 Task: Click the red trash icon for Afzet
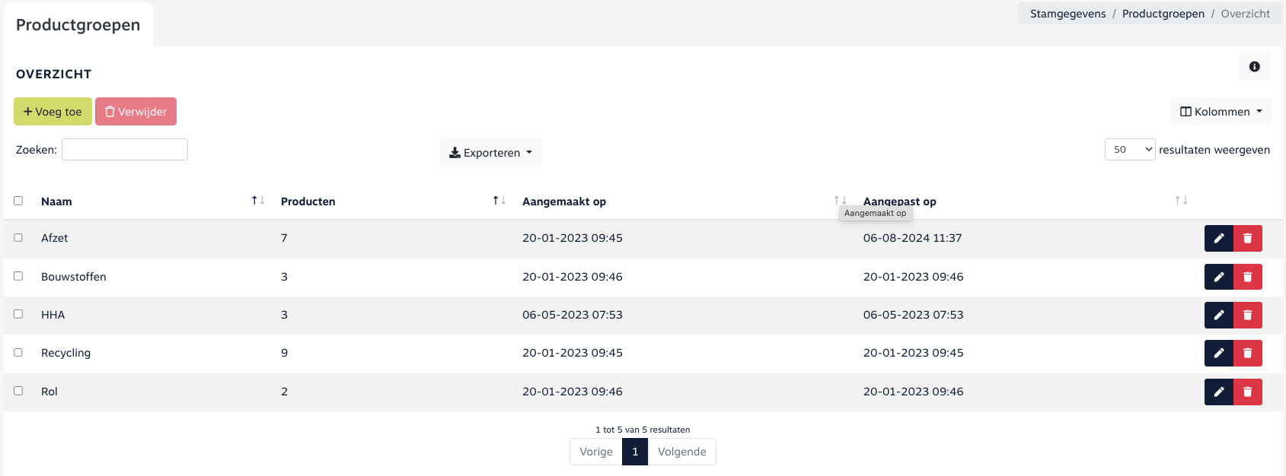coord(1247,239)
